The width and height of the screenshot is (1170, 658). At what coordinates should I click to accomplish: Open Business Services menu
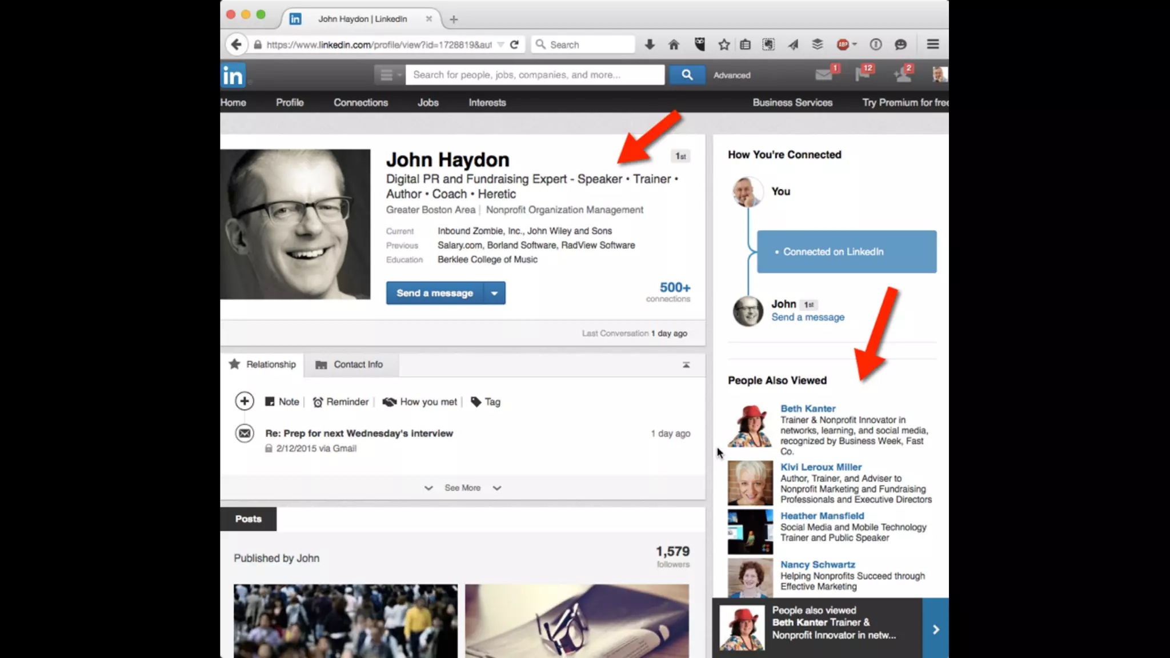792,103
